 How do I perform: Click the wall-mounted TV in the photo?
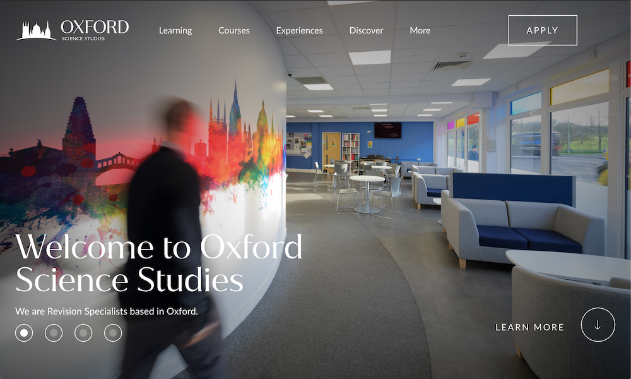pyautogui.click(x=387, y=131)
